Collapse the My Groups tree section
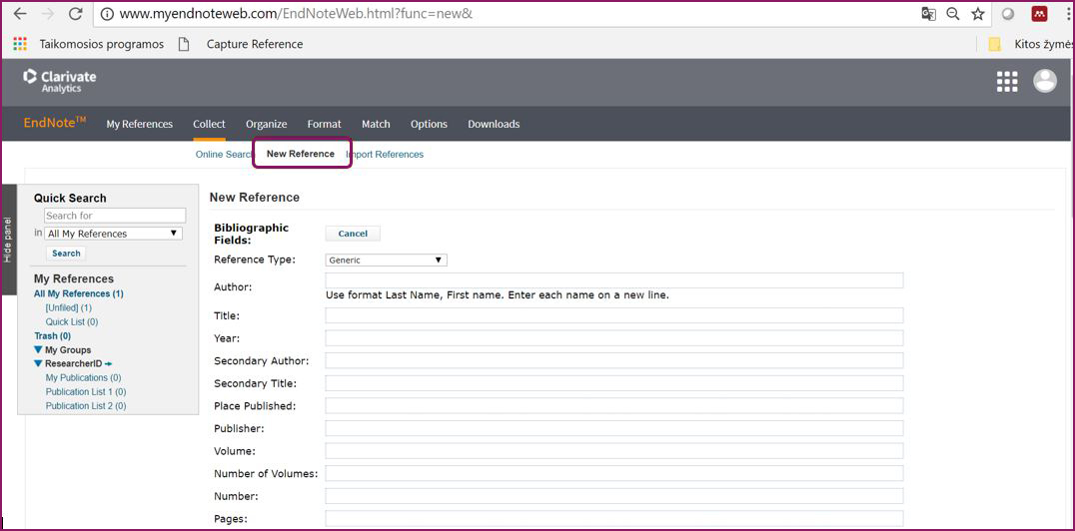This screenshot has height=531, width=1075. pyautogui.click(x=39, y=350)
